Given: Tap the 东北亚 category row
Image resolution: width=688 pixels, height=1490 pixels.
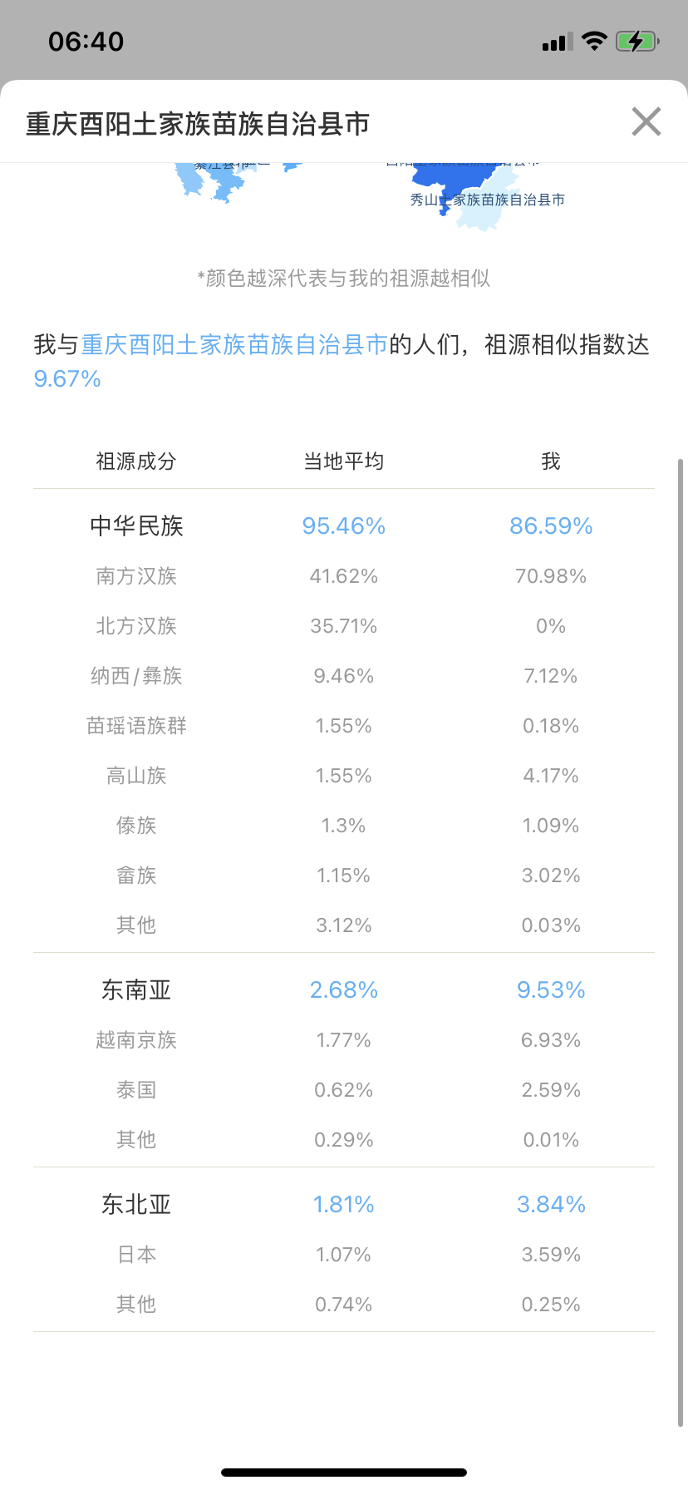Looking at the screenshot, I should click(344, 1204).
